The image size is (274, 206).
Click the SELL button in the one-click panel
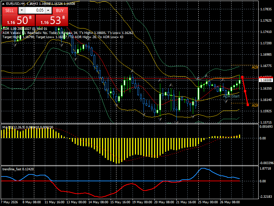tap(10, 11)
